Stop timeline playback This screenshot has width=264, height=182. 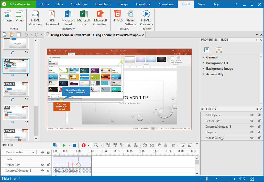[74, 145]
